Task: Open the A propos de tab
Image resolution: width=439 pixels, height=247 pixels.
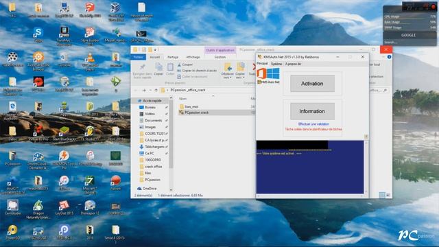Action: pos(293,64)
